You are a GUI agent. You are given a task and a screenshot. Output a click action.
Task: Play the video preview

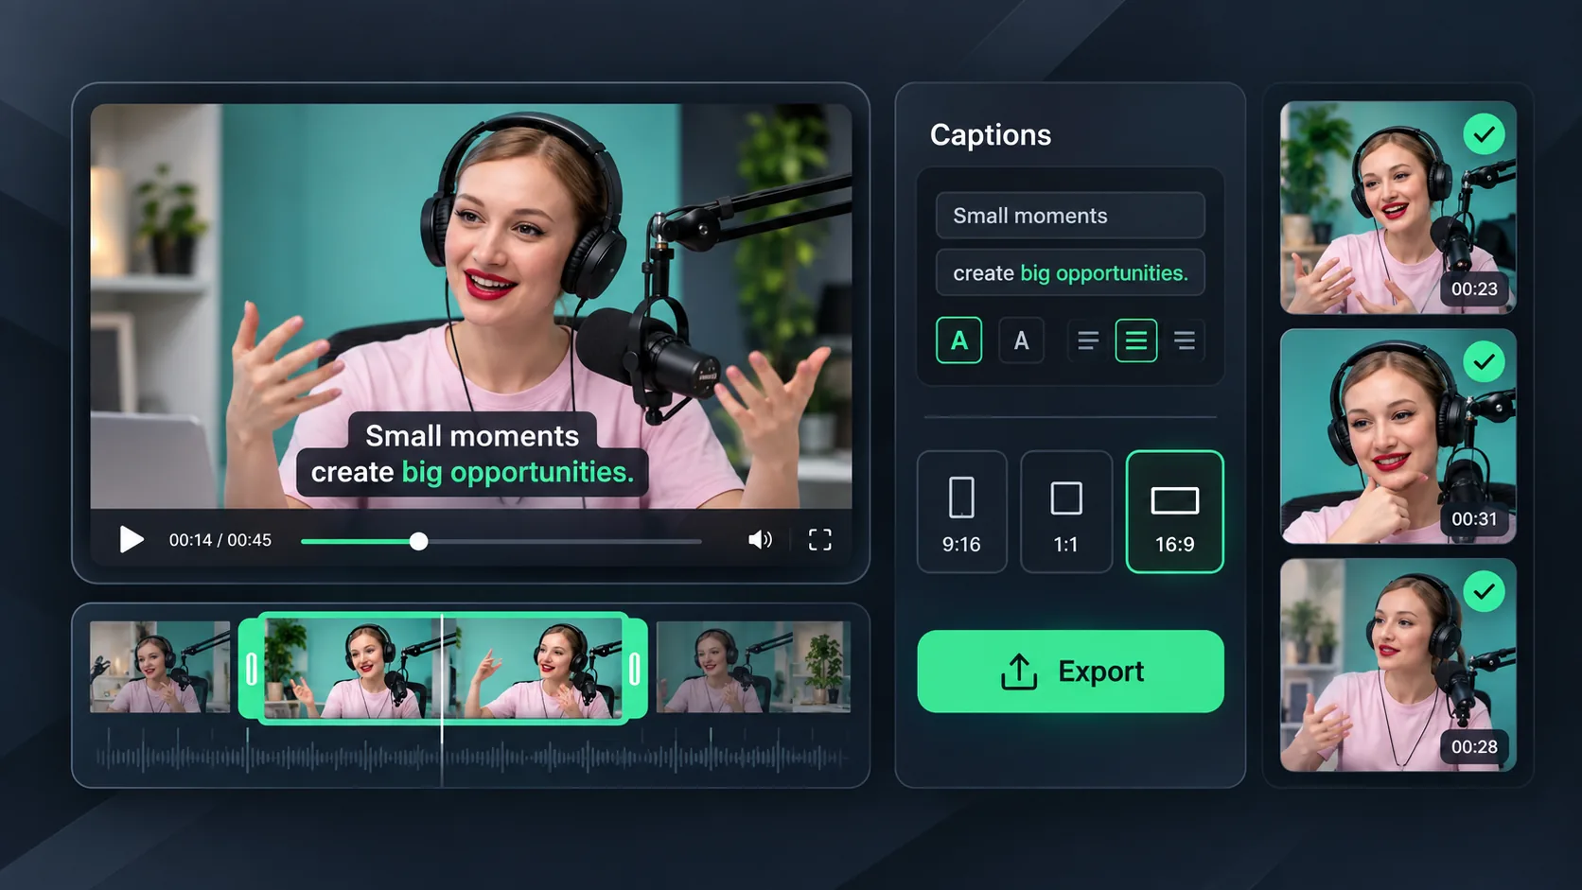[x=132, y=540]
